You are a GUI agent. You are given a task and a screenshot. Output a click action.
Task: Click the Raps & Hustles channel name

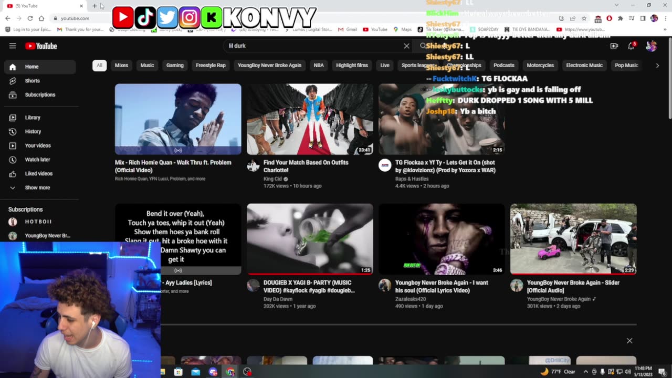coord(412,179)
